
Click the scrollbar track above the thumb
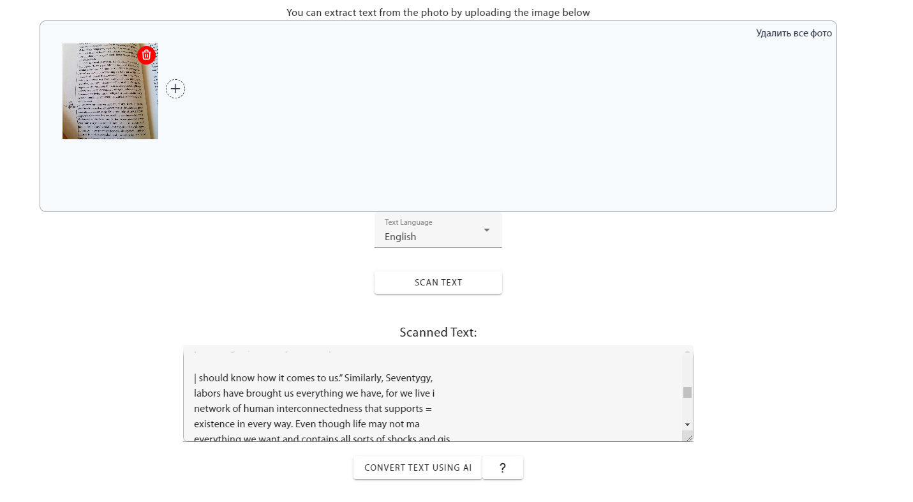pos(687,370)
